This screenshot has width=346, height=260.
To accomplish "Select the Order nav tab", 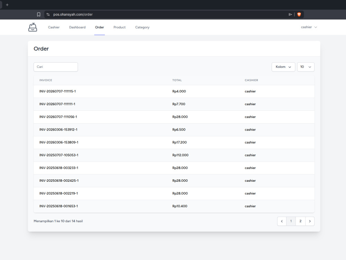I will 100,27.
